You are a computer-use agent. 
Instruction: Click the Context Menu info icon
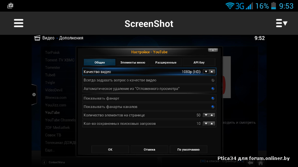coord(44,162)
